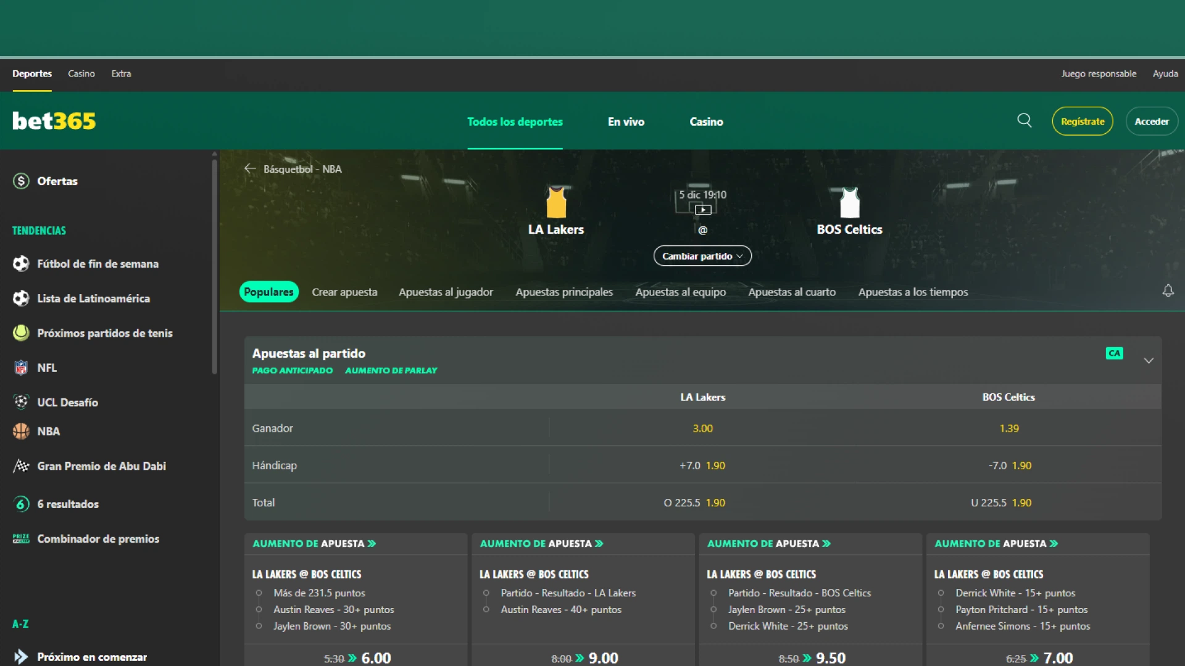1185x666 pixels.
Task: Select the Apuestas al jugador tab
Action: 446,292
